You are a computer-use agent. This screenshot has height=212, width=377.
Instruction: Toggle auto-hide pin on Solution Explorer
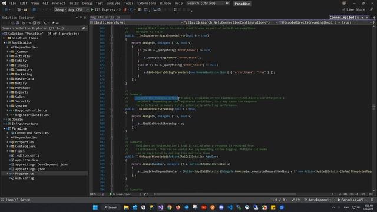click(x=81, y=18)
